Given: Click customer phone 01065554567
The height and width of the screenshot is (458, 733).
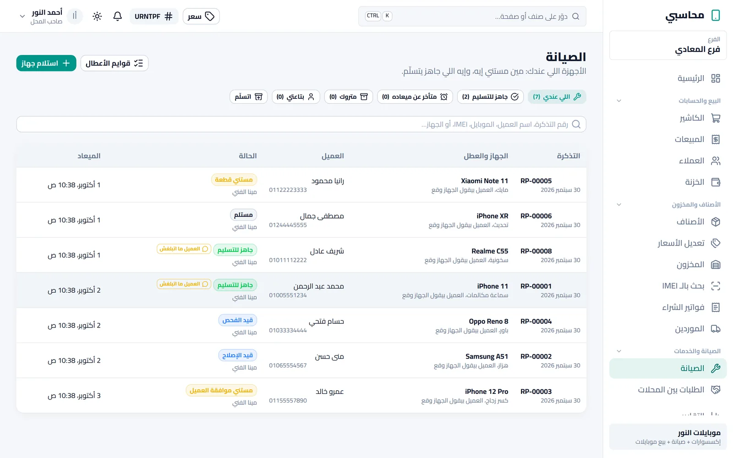Looking at the screenshot, I should tap(288, 365).
